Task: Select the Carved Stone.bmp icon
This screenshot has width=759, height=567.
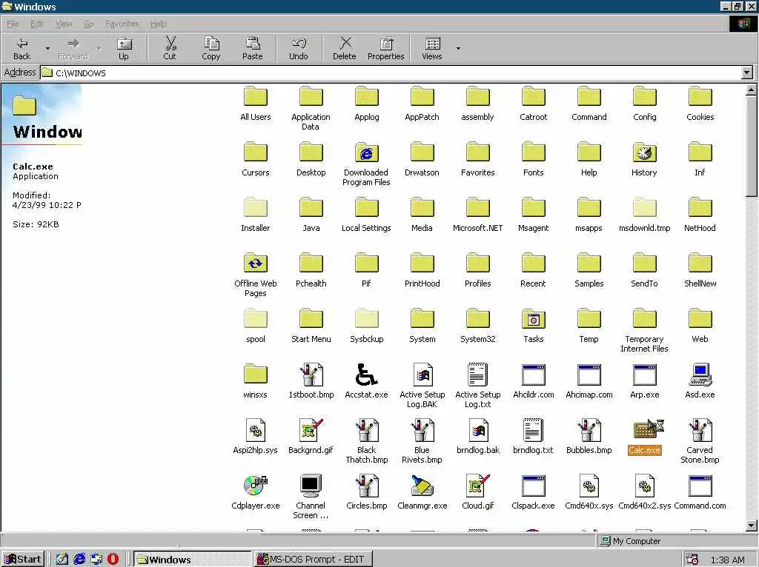Action: tap(700, 430)
